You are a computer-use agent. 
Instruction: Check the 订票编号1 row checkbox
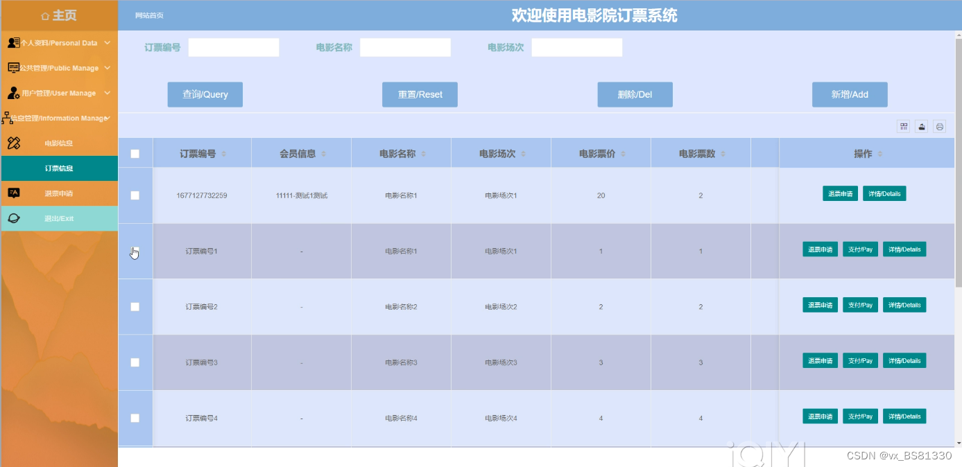[135, 251]
